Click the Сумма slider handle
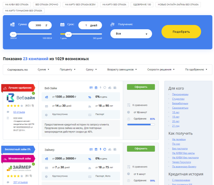This screenshot has height=185, width=214. coord(13,34)
